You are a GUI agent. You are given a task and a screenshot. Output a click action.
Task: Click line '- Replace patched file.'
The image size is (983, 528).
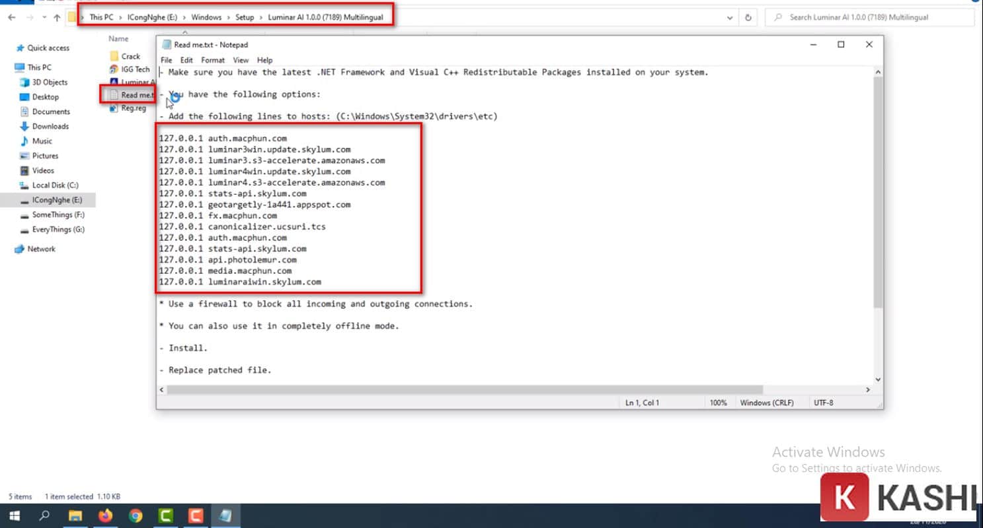click(x=216, y=370)
